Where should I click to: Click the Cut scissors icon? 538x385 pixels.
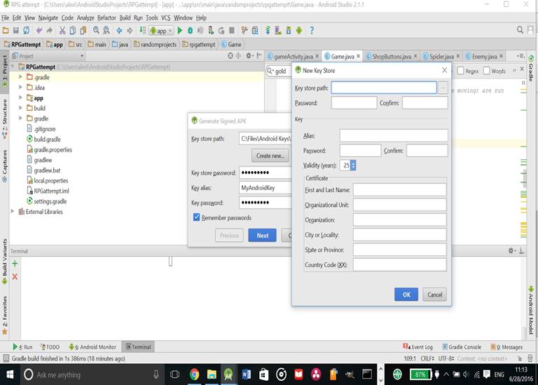tap(62, 31)
